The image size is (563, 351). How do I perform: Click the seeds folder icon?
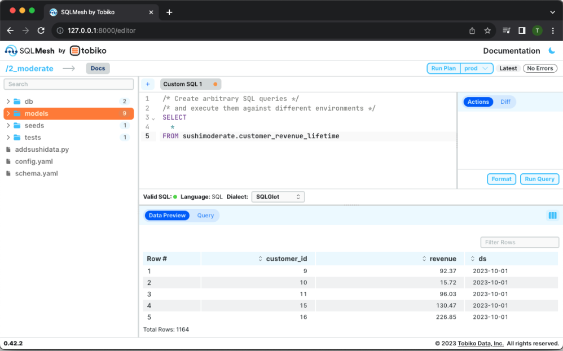click(x=17, y=125)
